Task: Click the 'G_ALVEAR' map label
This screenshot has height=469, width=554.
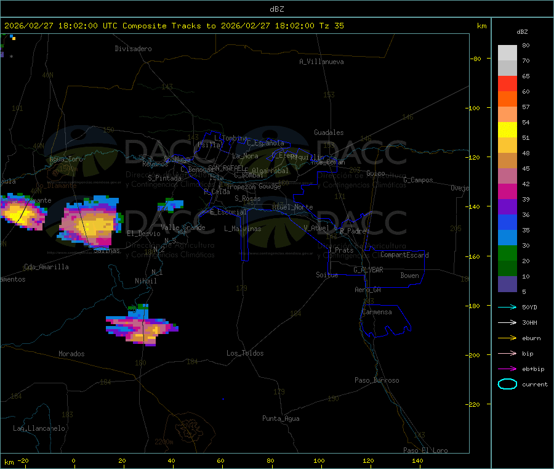Action: 369,270
